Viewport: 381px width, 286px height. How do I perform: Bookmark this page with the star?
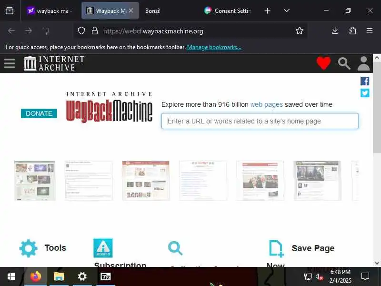(x=300, y=31)
